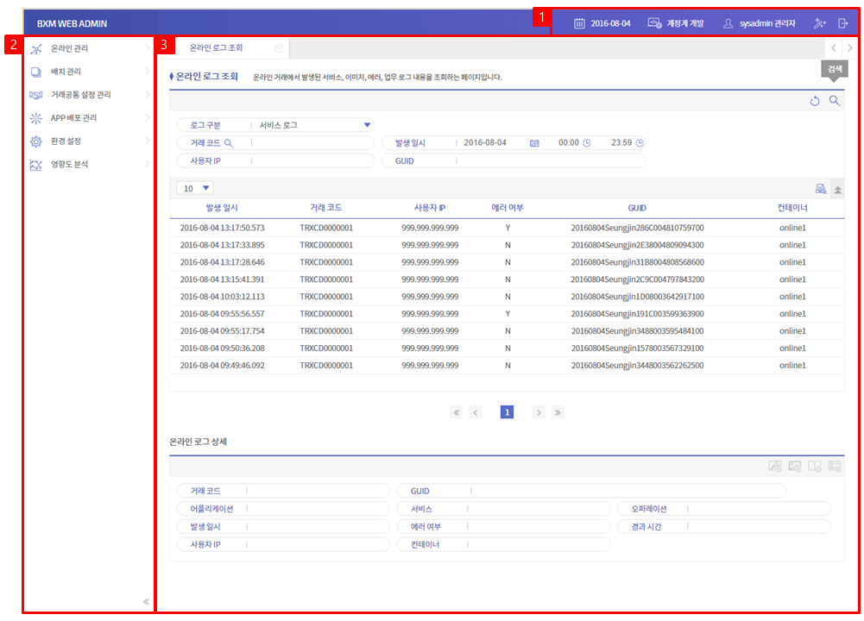
Task: Go to the first page of results
Action: tap(457, 412)
